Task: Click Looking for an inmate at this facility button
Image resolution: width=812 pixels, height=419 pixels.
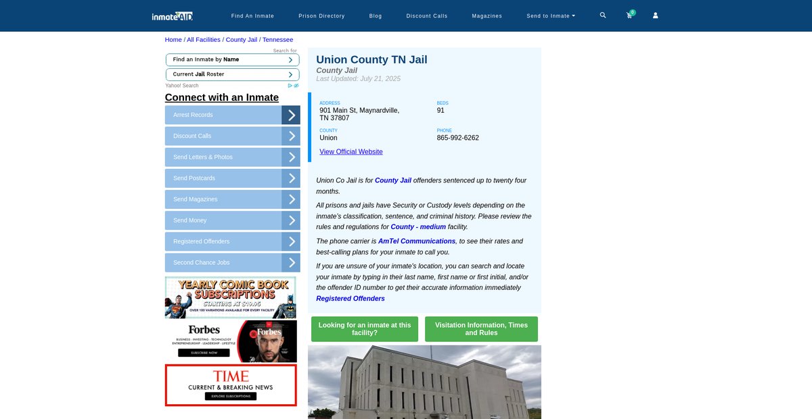Action: pyautogui.click(x=365, y=329)
